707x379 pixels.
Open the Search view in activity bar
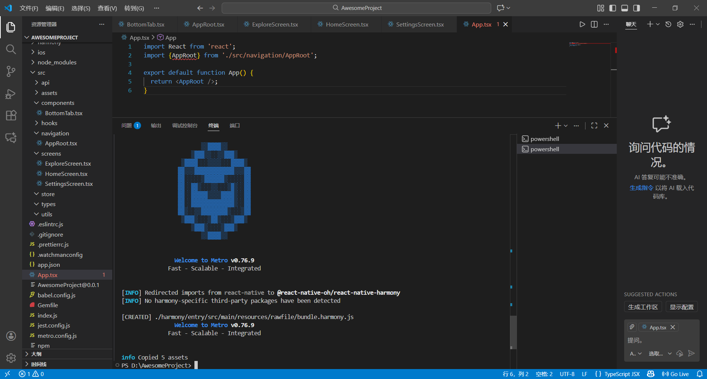11,49
